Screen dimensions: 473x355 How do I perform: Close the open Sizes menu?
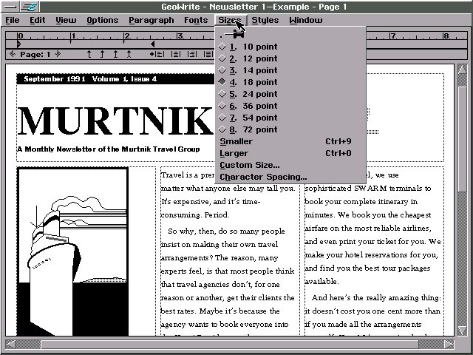(231, 20)
